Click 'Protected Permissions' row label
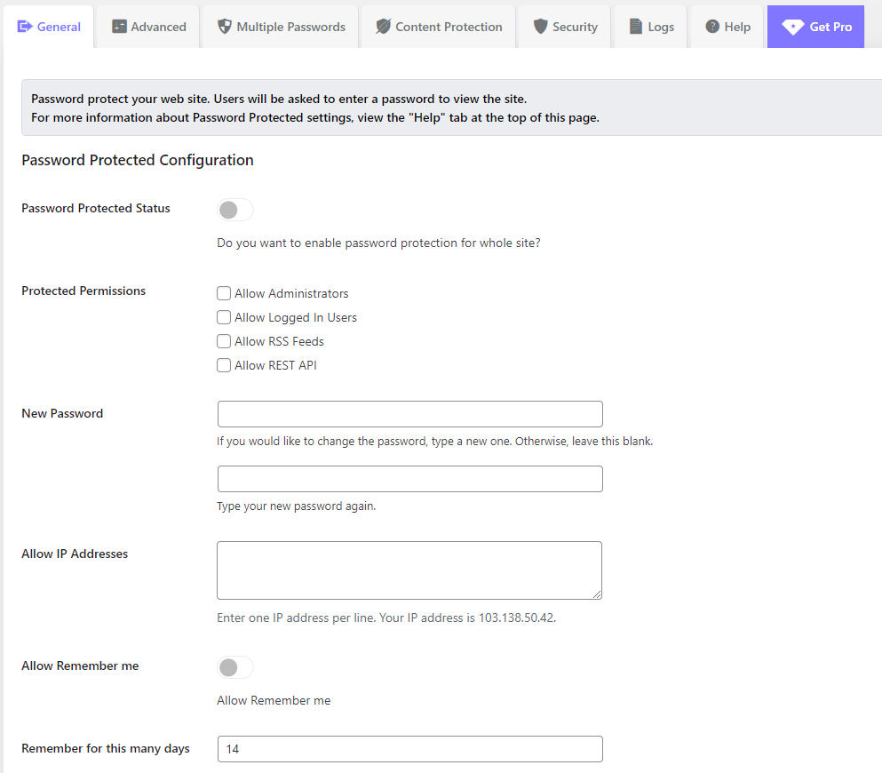 click(x=83, y=291)
